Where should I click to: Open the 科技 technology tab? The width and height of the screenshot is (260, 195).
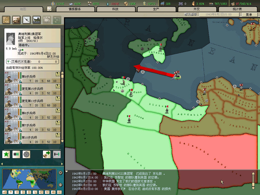click(115, 9)
